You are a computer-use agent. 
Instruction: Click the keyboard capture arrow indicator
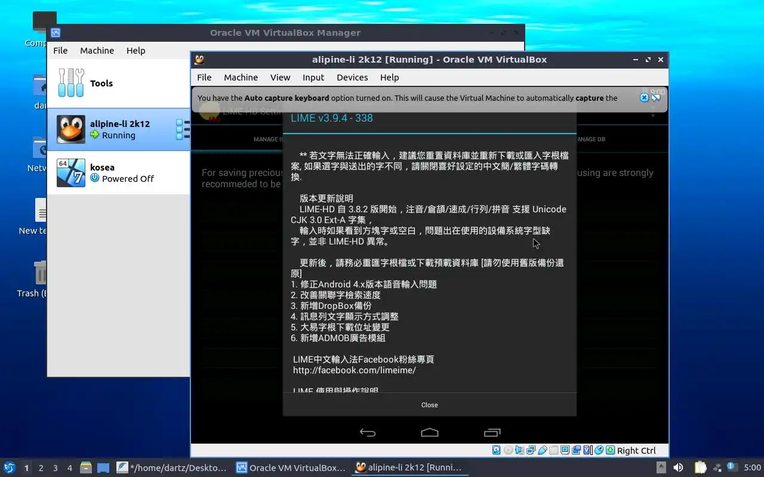click(x=611, y=450)
